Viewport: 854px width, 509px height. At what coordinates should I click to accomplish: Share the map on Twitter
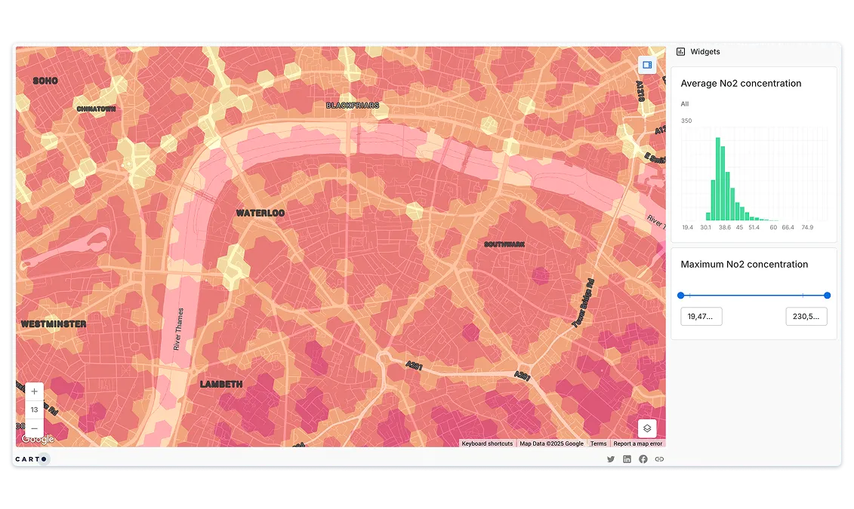pos(611,458)
